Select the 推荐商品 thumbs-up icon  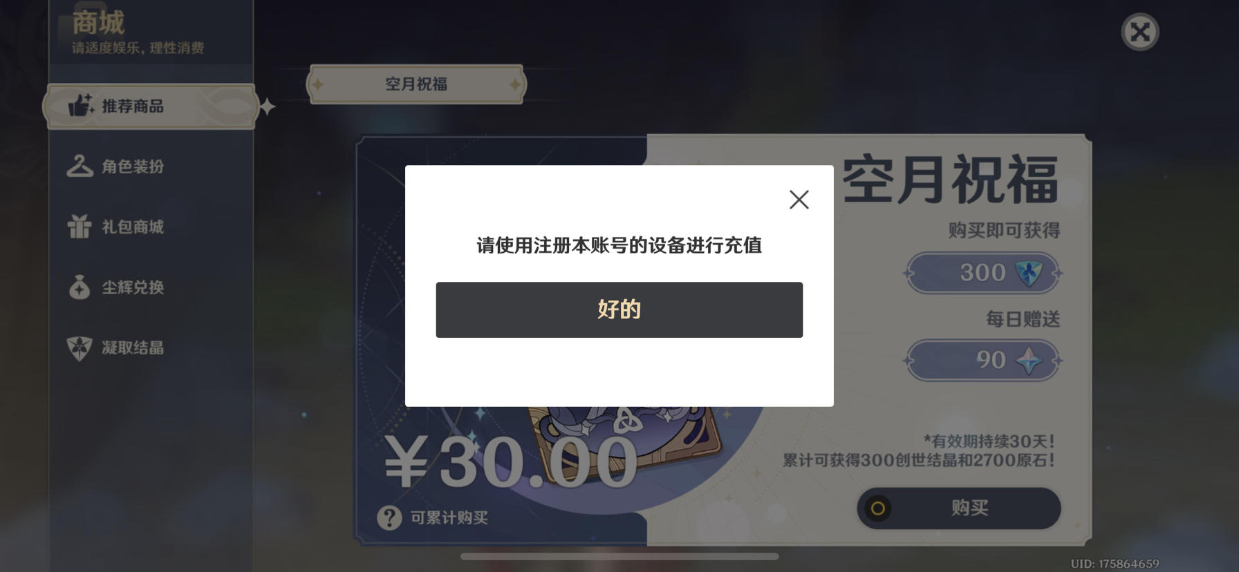[81, 106]
